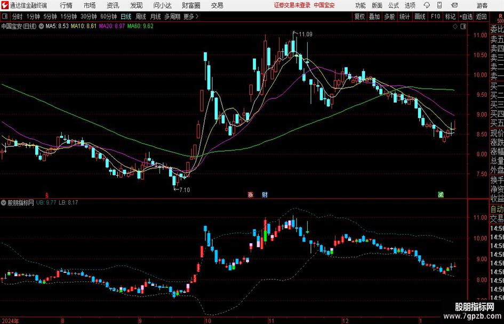Open the 功能 menu

point(361,5)
